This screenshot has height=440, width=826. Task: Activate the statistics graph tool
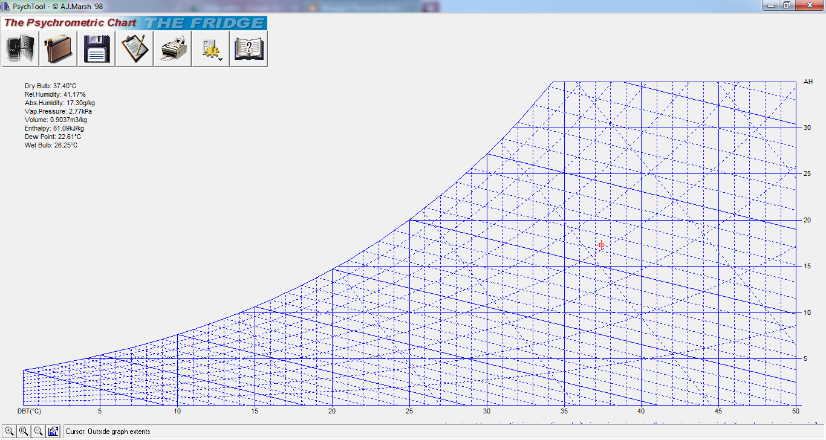(53, 430)
